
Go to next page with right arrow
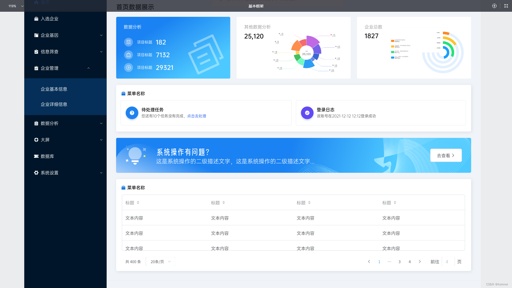coord(420,262)
